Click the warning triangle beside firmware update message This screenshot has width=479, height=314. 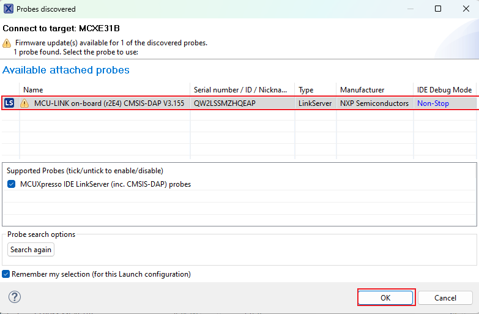click(x=7, y=43)
